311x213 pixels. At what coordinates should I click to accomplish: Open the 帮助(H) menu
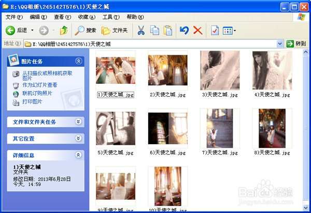(135, 17)
